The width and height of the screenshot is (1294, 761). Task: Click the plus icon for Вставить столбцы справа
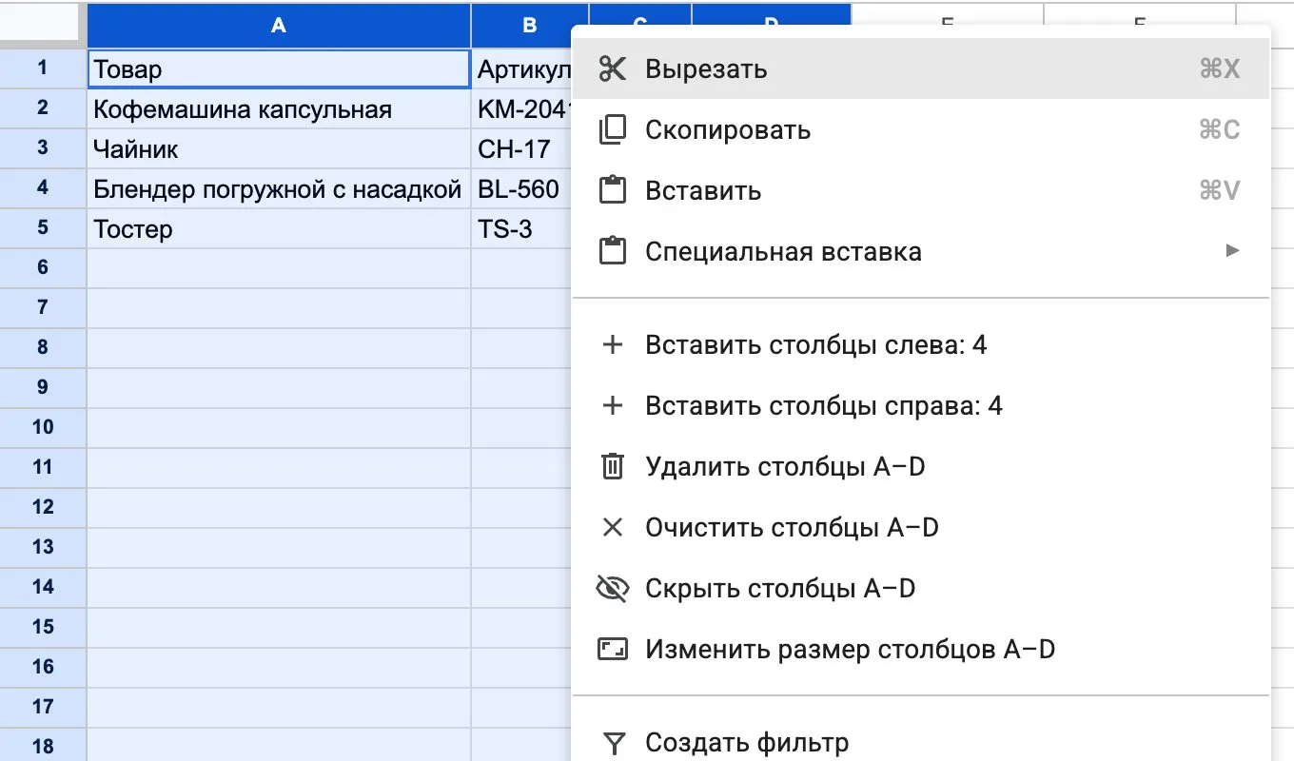click(x=613, y=405)
